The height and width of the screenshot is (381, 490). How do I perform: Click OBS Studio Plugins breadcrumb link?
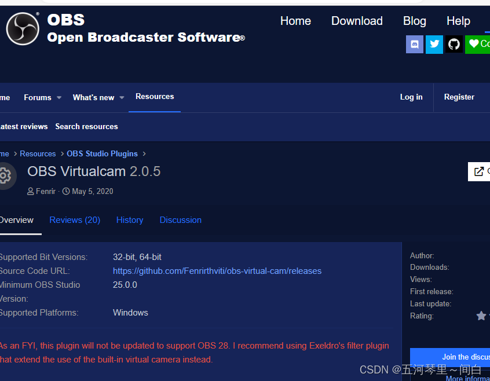coord(102,153)
